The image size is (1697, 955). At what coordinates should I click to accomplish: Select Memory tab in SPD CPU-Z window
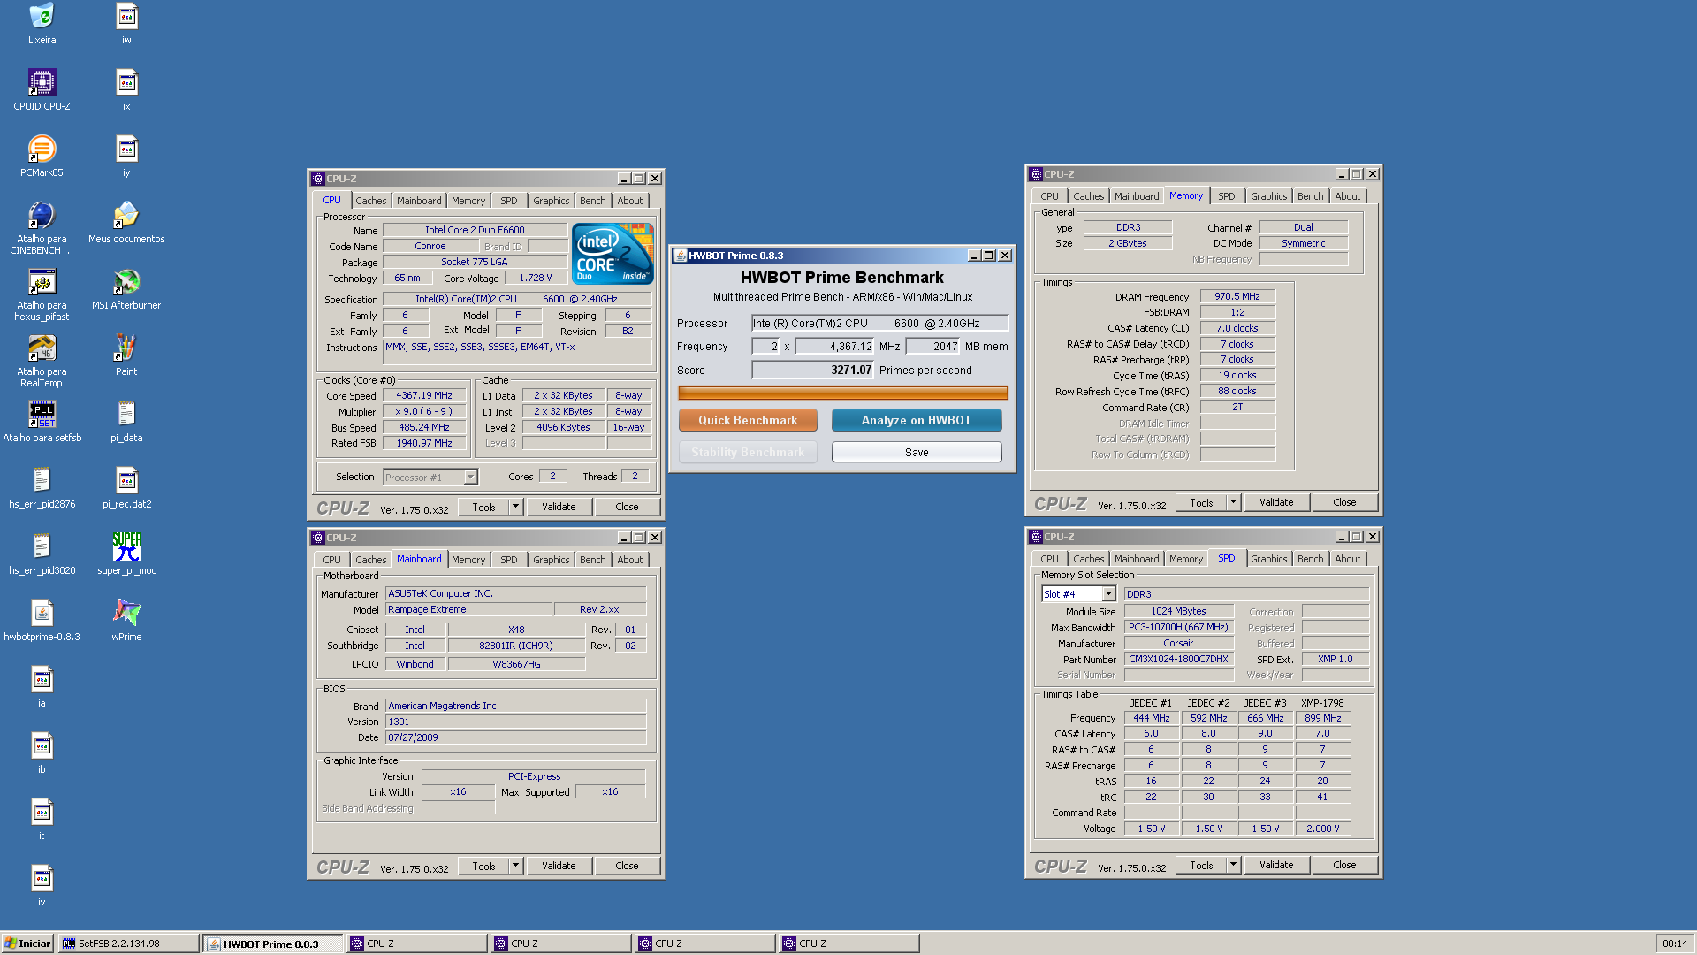[x=1185, y=559]
